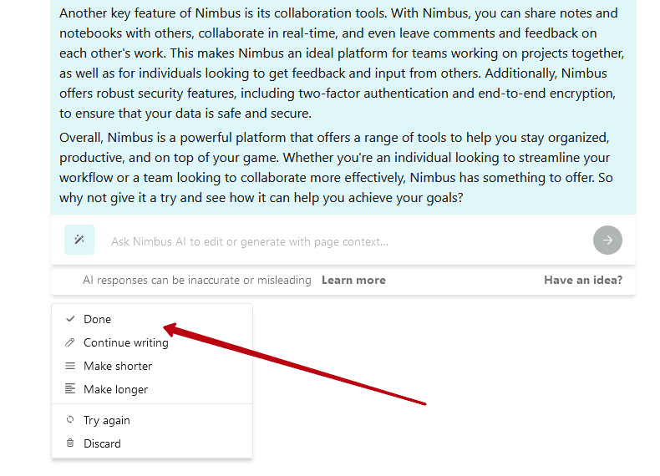Pick Make shorter in the menu
Image resolution: width=660 pixels, height=476 pixels.
(152, 366)
